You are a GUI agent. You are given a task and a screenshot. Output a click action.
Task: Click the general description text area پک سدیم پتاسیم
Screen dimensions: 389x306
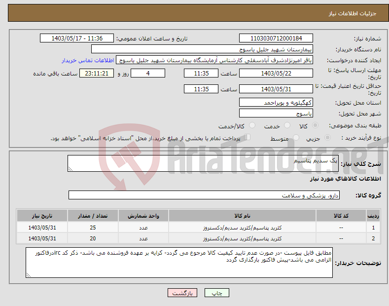click(203, 163)
